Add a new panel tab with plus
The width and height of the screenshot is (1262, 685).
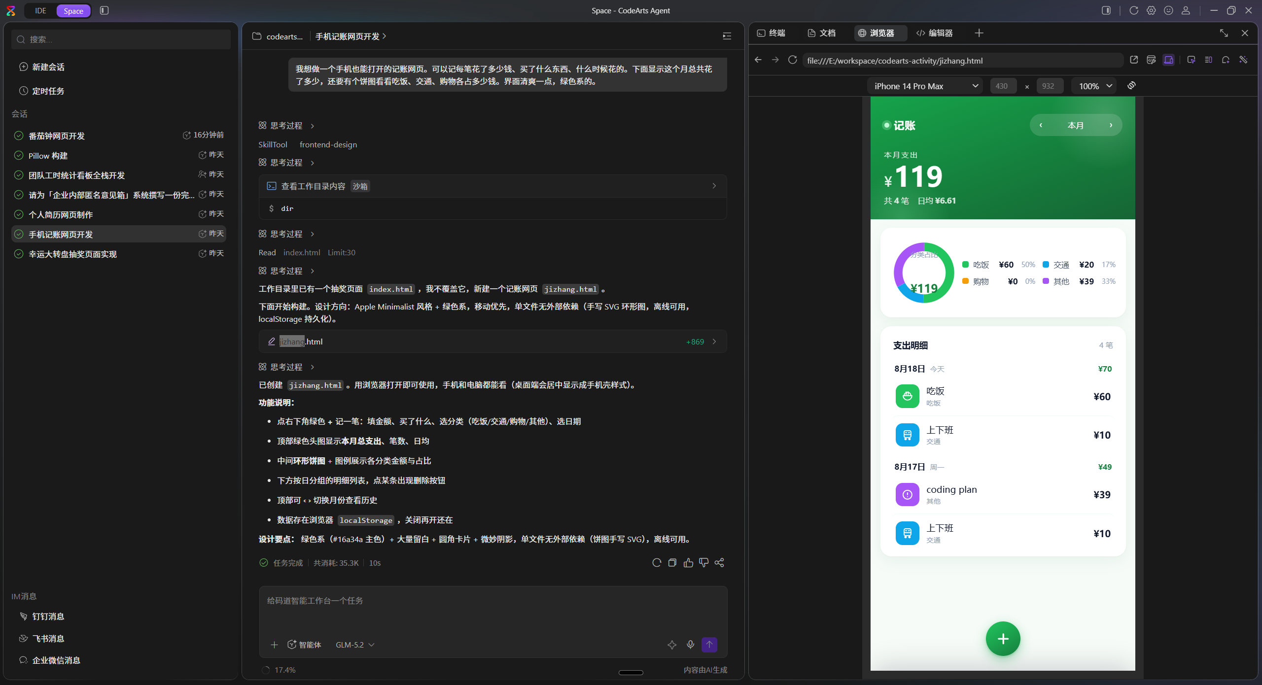(979, 33)
